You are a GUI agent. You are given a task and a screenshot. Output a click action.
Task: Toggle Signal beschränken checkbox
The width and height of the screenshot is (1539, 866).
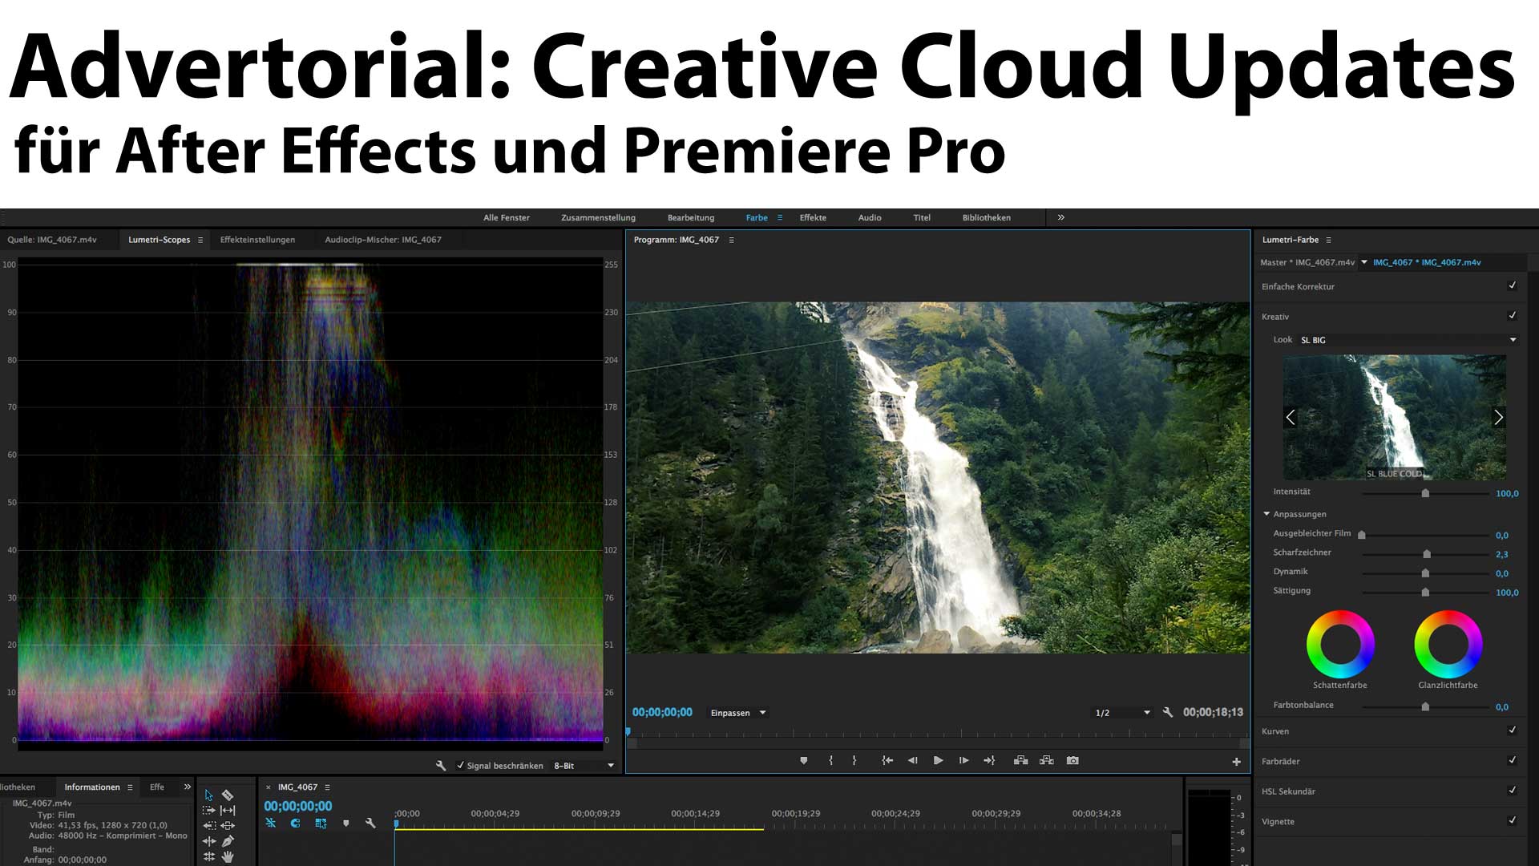(460, 765)
